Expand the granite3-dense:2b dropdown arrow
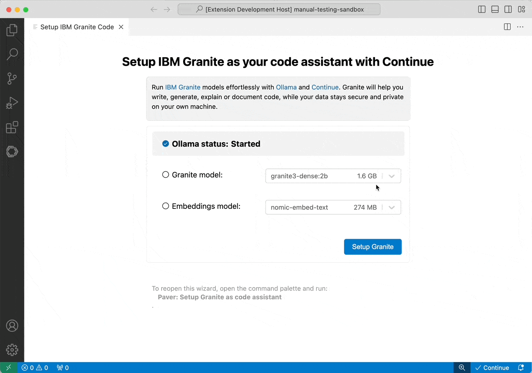Image resolution: width=532 pixels, height=373 pixels. click(392, 176)
